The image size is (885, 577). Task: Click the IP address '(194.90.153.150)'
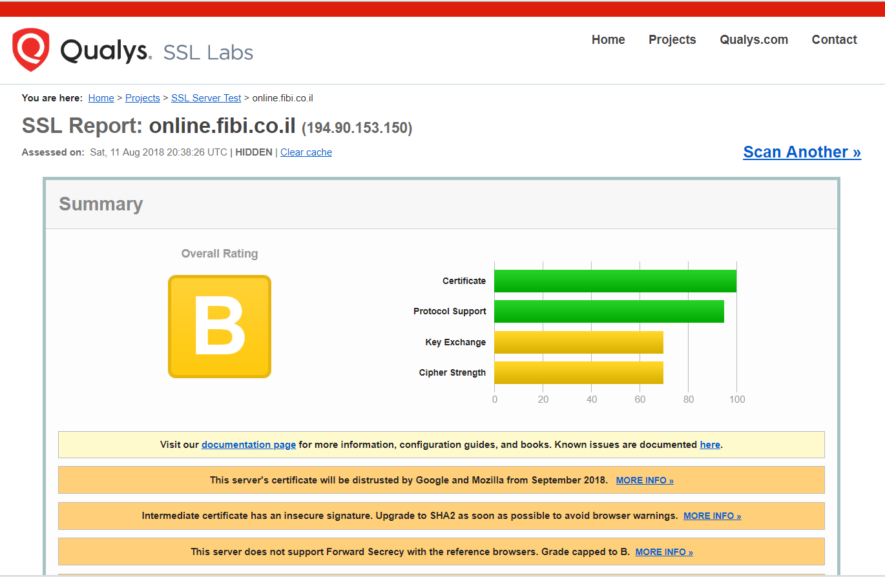coord(357,127)
